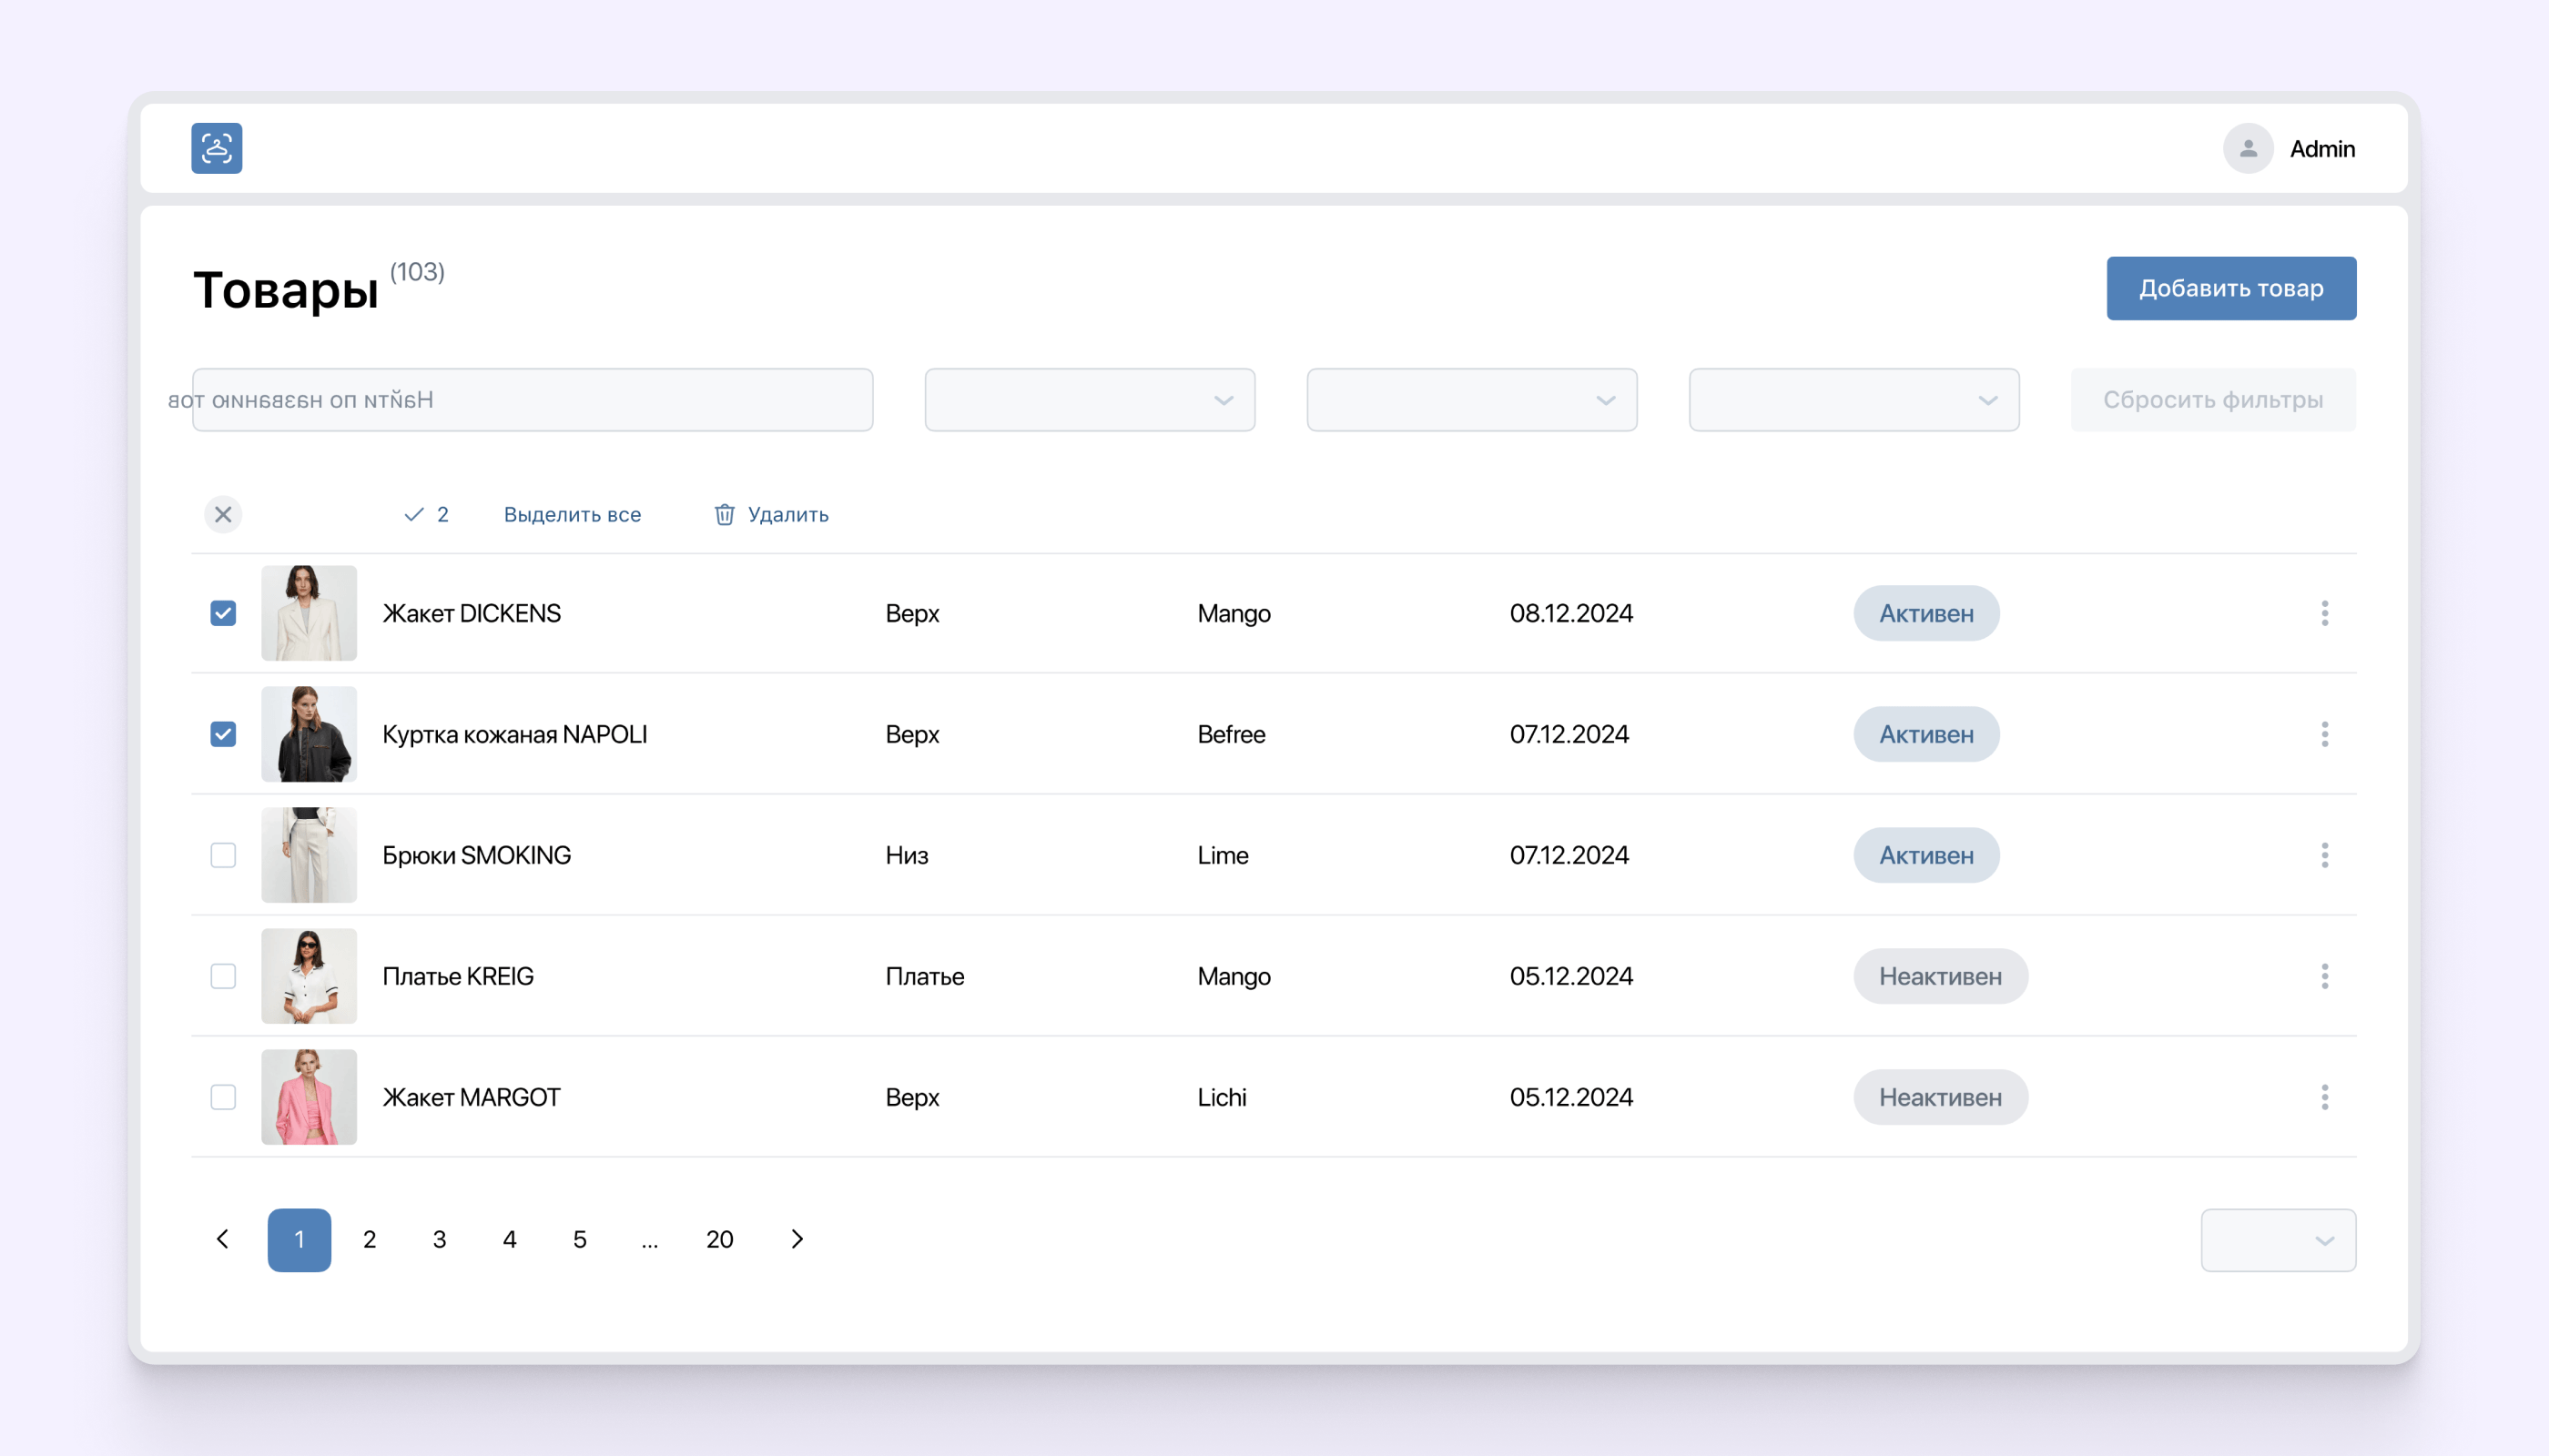
Task: Check the Брюки SMOKING checkbox
Action: click(223, 855)
